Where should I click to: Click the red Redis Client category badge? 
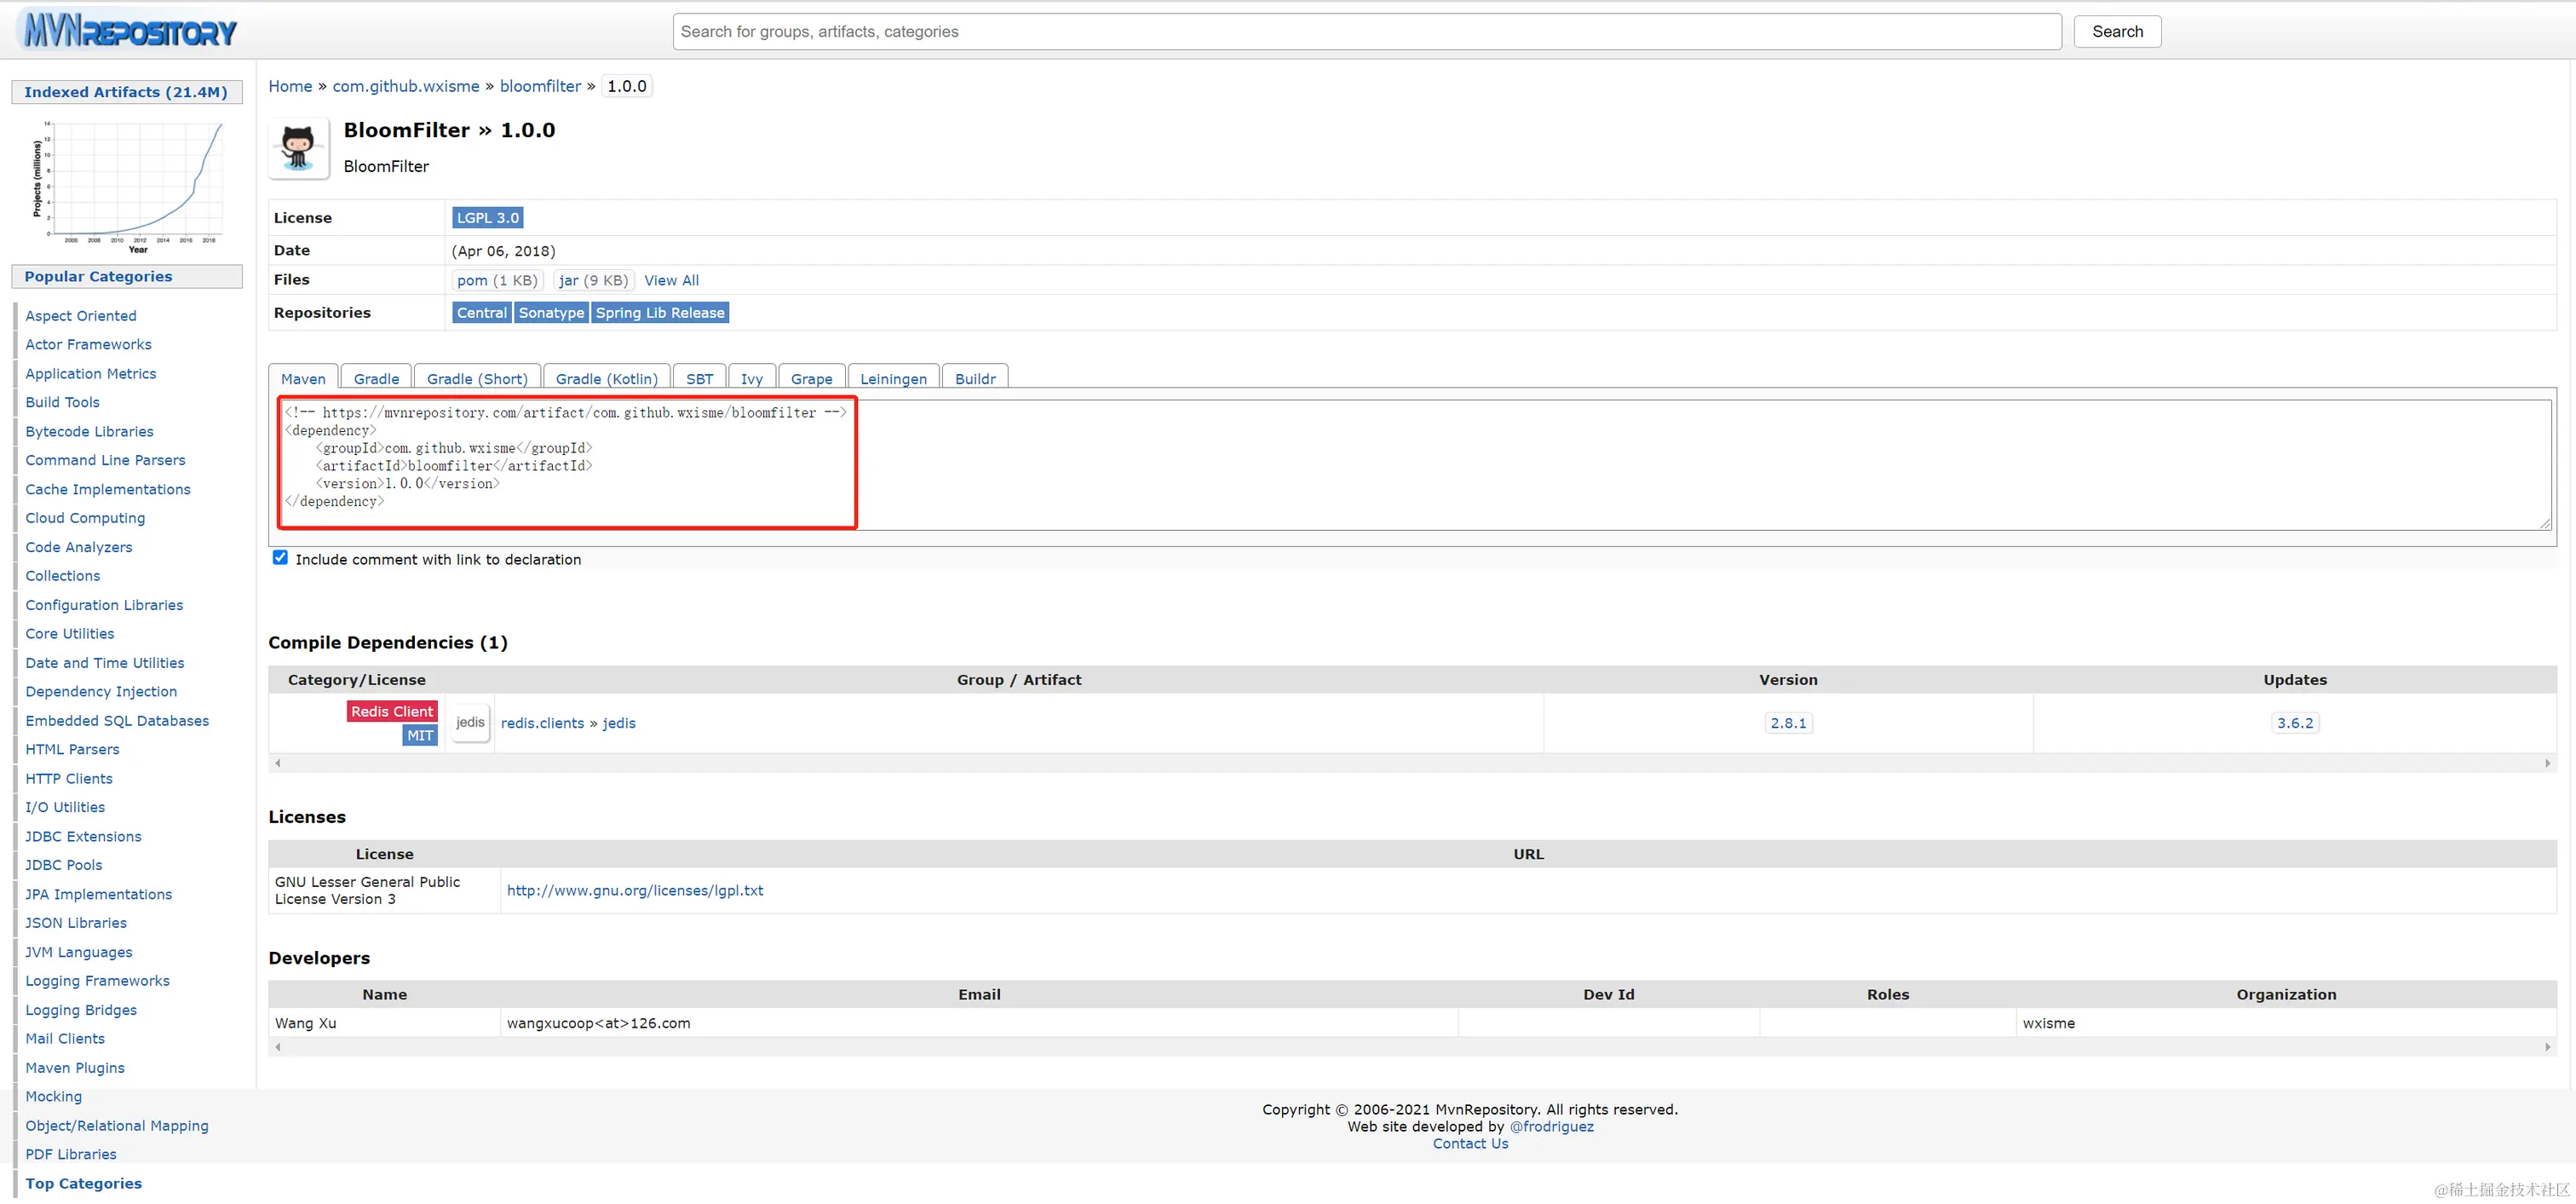point(392,711)
